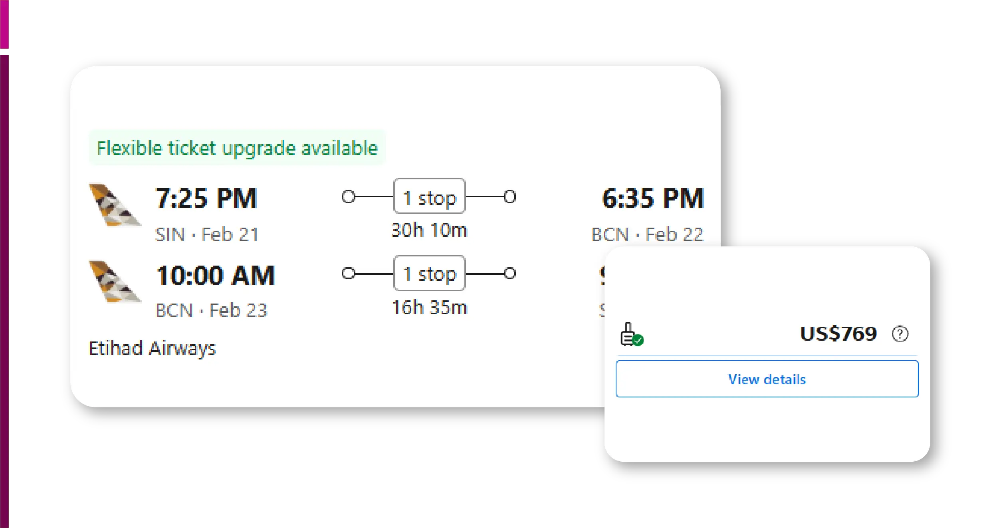The image size is (1001, 528).
Task: Click the outbound route destination circle marker
Action: tap(510, 197)
